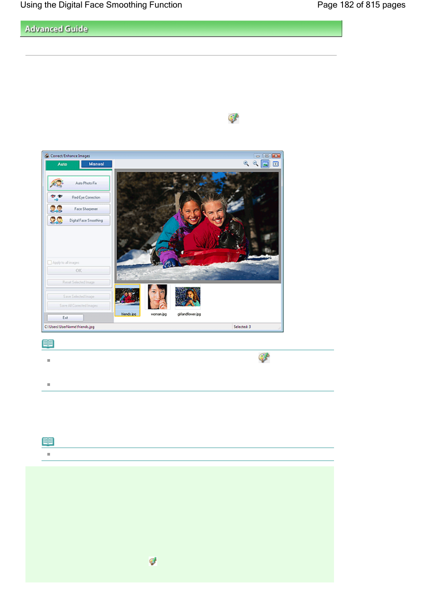Image resolution: width=426 pixels, height=603 pixels.
Task: Click the 'Selected: 3' status text
Action: [x=242, y=327]
